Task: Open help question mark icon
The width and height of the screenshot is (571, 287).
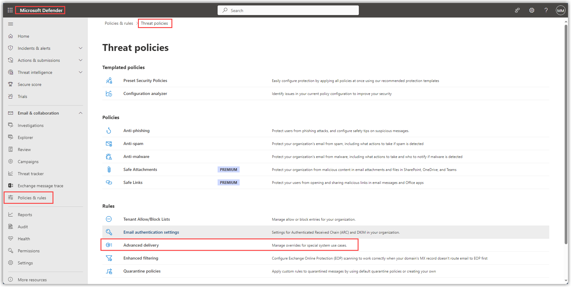Action: 546,10
